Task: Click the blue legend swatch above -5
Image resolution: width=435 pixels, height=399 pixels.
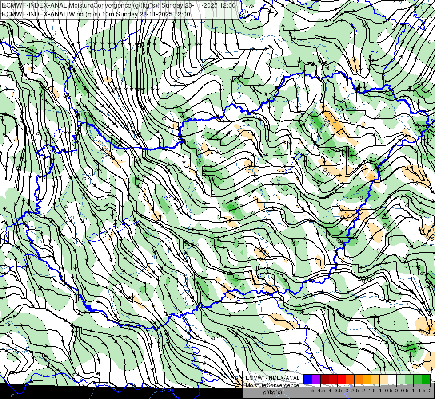Action: click(x=308, y=379)
